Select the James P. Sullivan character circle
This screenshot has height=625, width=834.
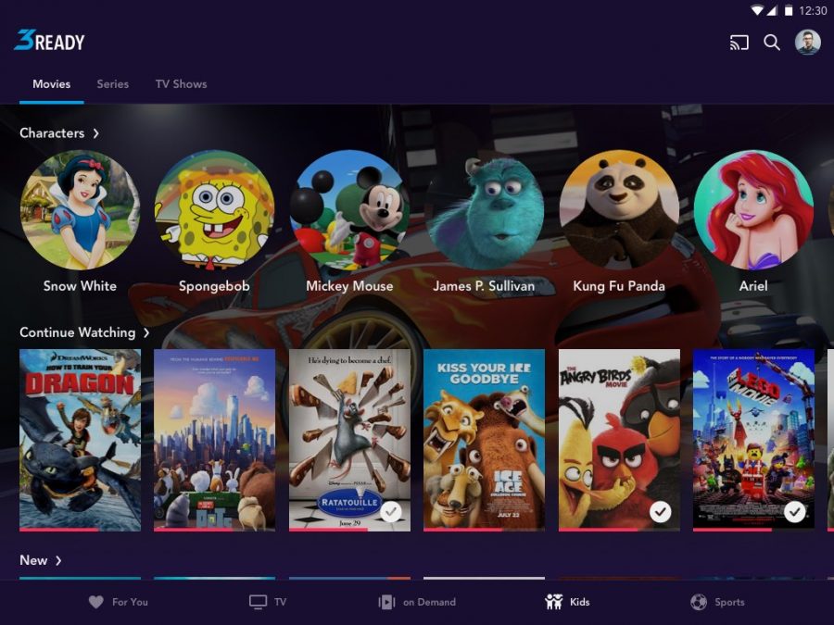click(x=484, y=210)
